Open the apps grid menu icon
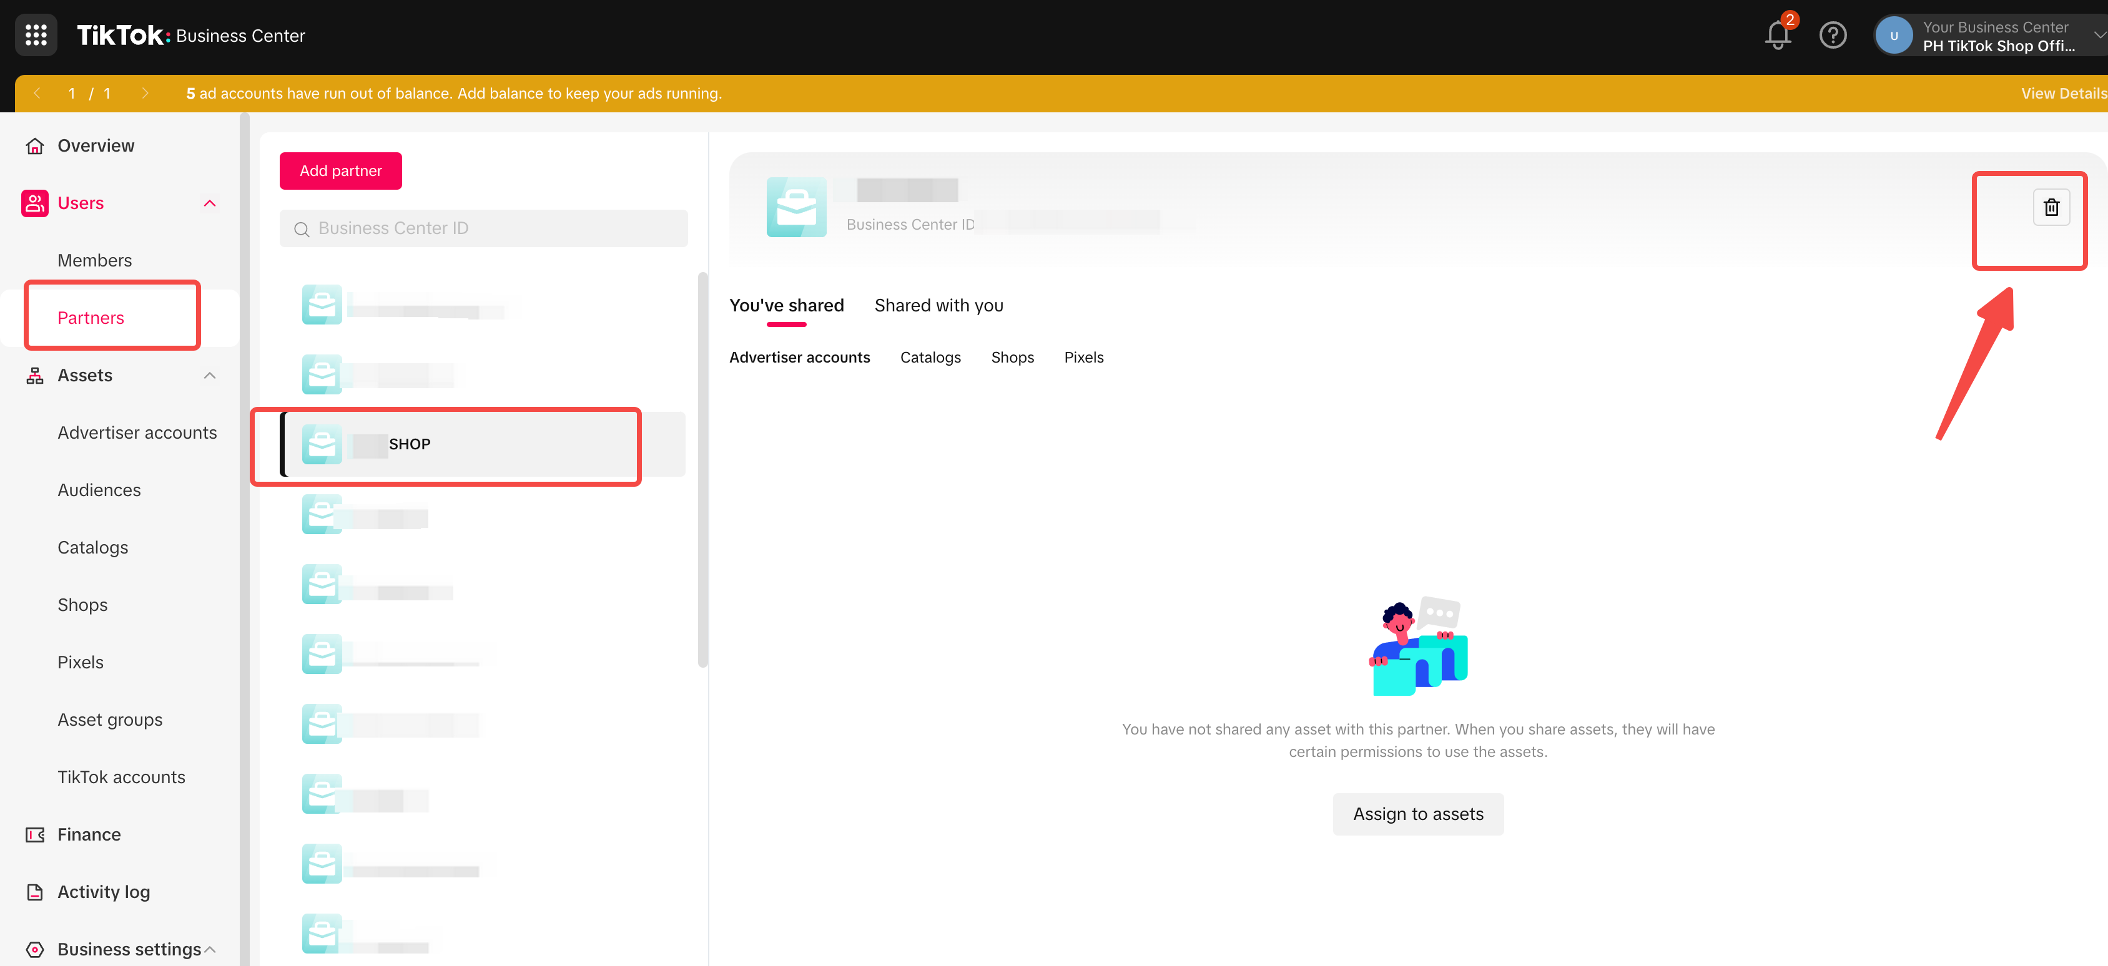The height and width of the screenshot is (966, 2108). tap(36, 35)
